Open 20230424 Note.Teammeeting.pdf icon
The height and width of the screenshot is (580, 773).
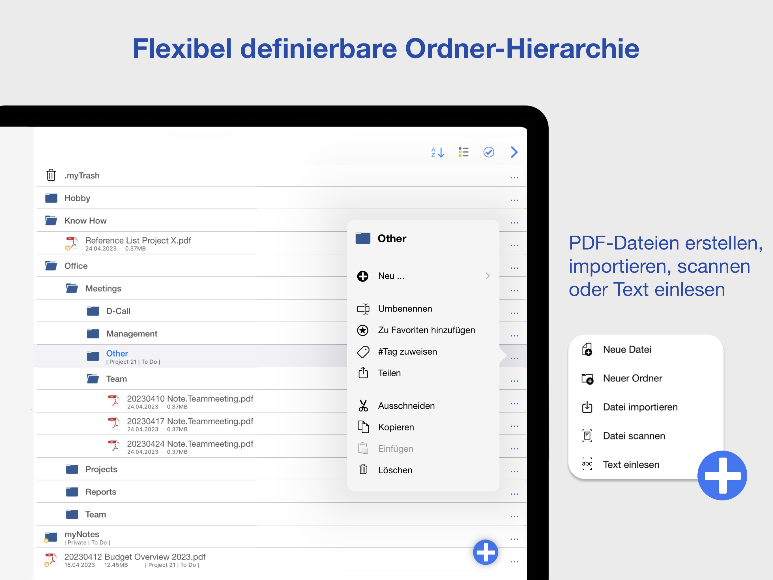113,446
